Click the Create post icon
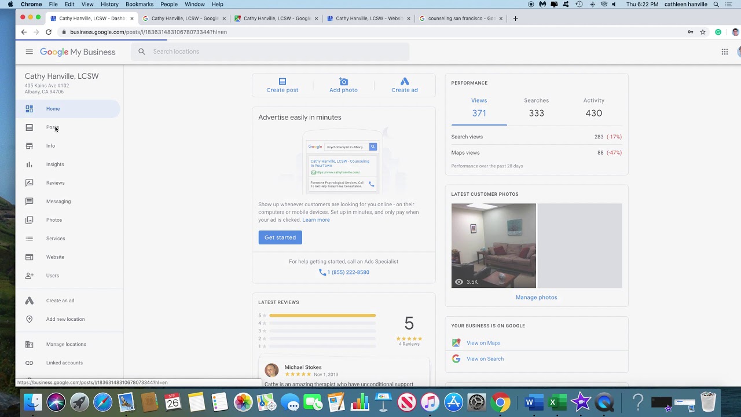The height and width of the screenshot is (417, 741). tap(283, 82)
